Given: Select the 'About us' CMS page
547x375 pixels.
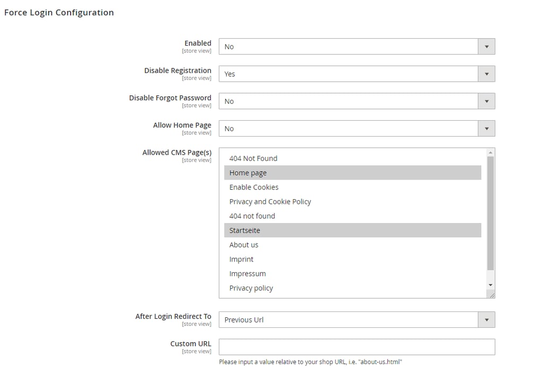Looking at the screenshot, I should (243, 245).
